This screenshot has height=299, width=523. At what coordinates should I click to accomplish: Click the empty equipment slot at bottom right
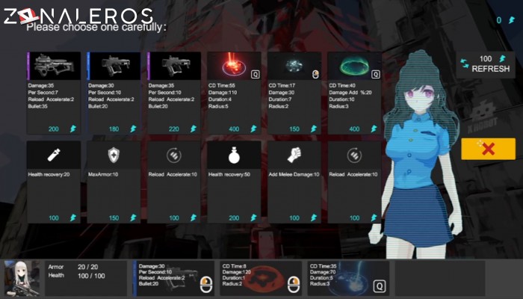coord(440,279)
